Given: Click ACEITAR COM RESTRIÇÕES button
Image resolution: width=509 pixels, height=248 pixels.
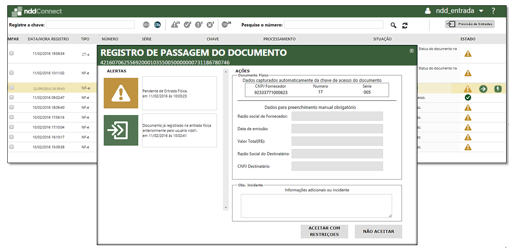Looking at the screenshot, I should coord(324,231).
